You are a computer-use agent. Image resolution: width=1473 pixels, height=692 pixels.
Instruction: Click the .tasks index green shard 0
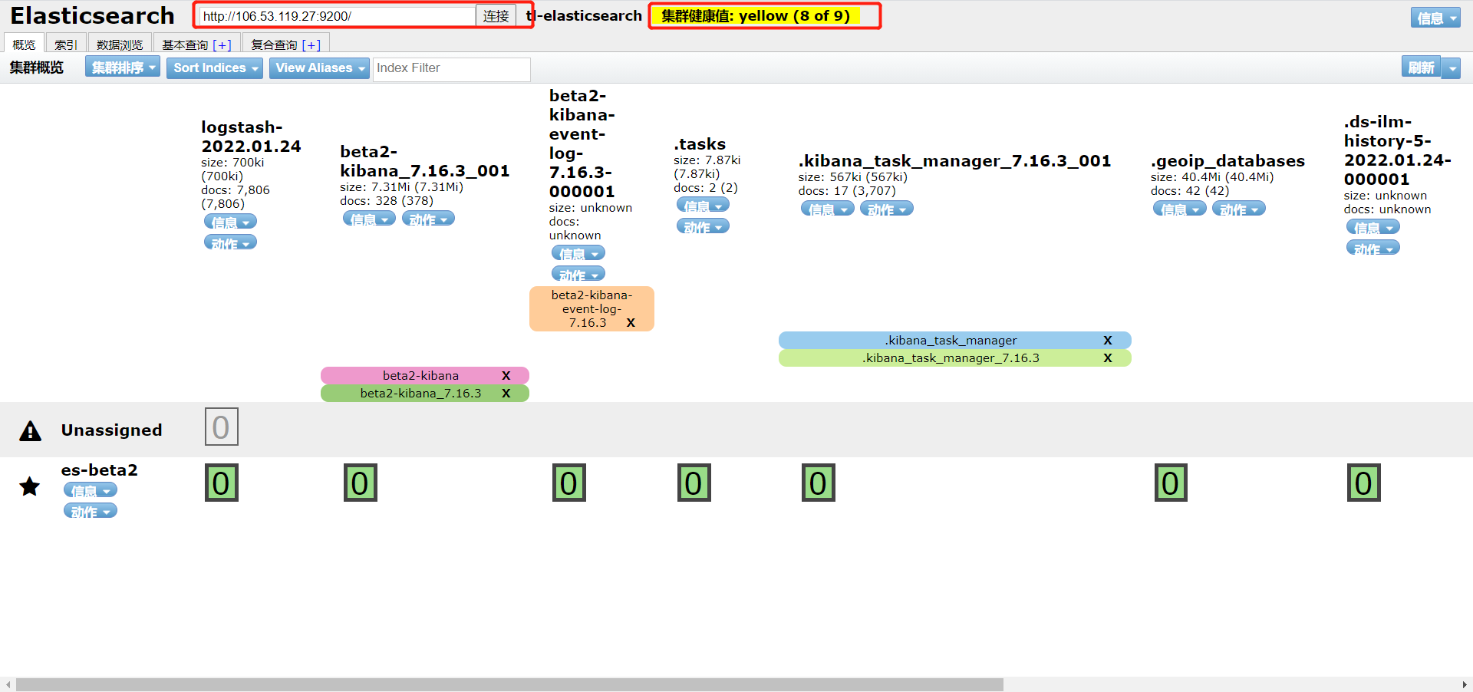(x=694, y=483)
